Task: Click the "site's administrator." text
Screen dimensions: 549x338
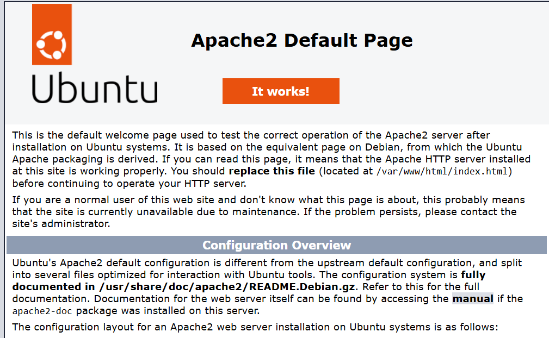Action: click(x=61, y=223)
